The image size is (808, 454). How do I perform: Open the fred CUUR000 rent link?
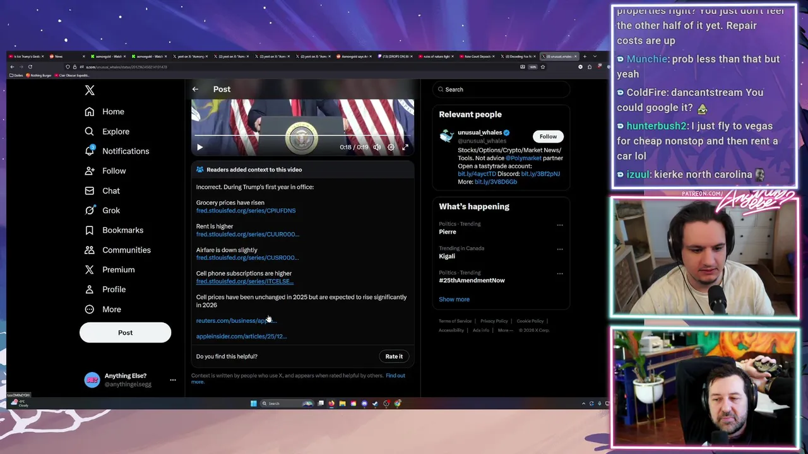point(247,234)
